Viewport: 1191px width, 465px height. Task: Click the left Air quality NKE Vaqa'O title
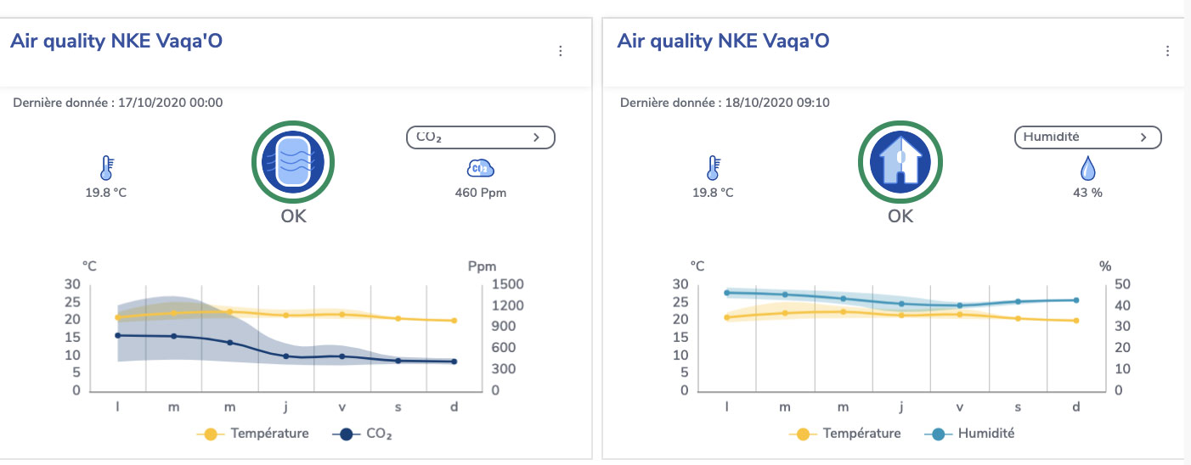(116, 42)
